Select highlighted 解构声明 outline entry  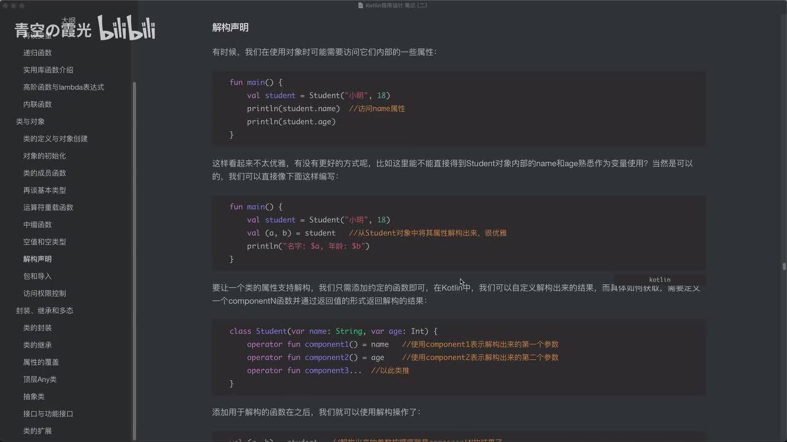[38, 259]
